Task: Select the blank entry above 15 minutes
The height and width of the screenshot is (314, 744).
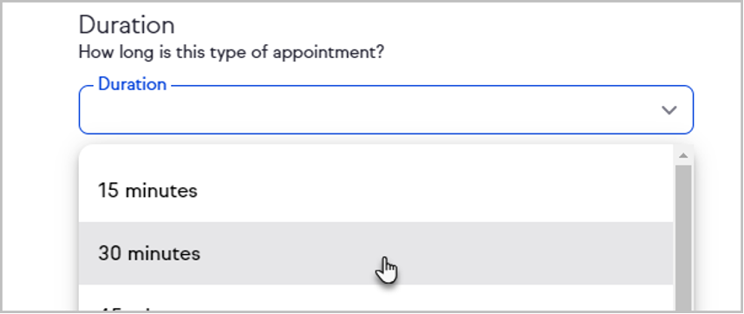Action: coord(375,153)
